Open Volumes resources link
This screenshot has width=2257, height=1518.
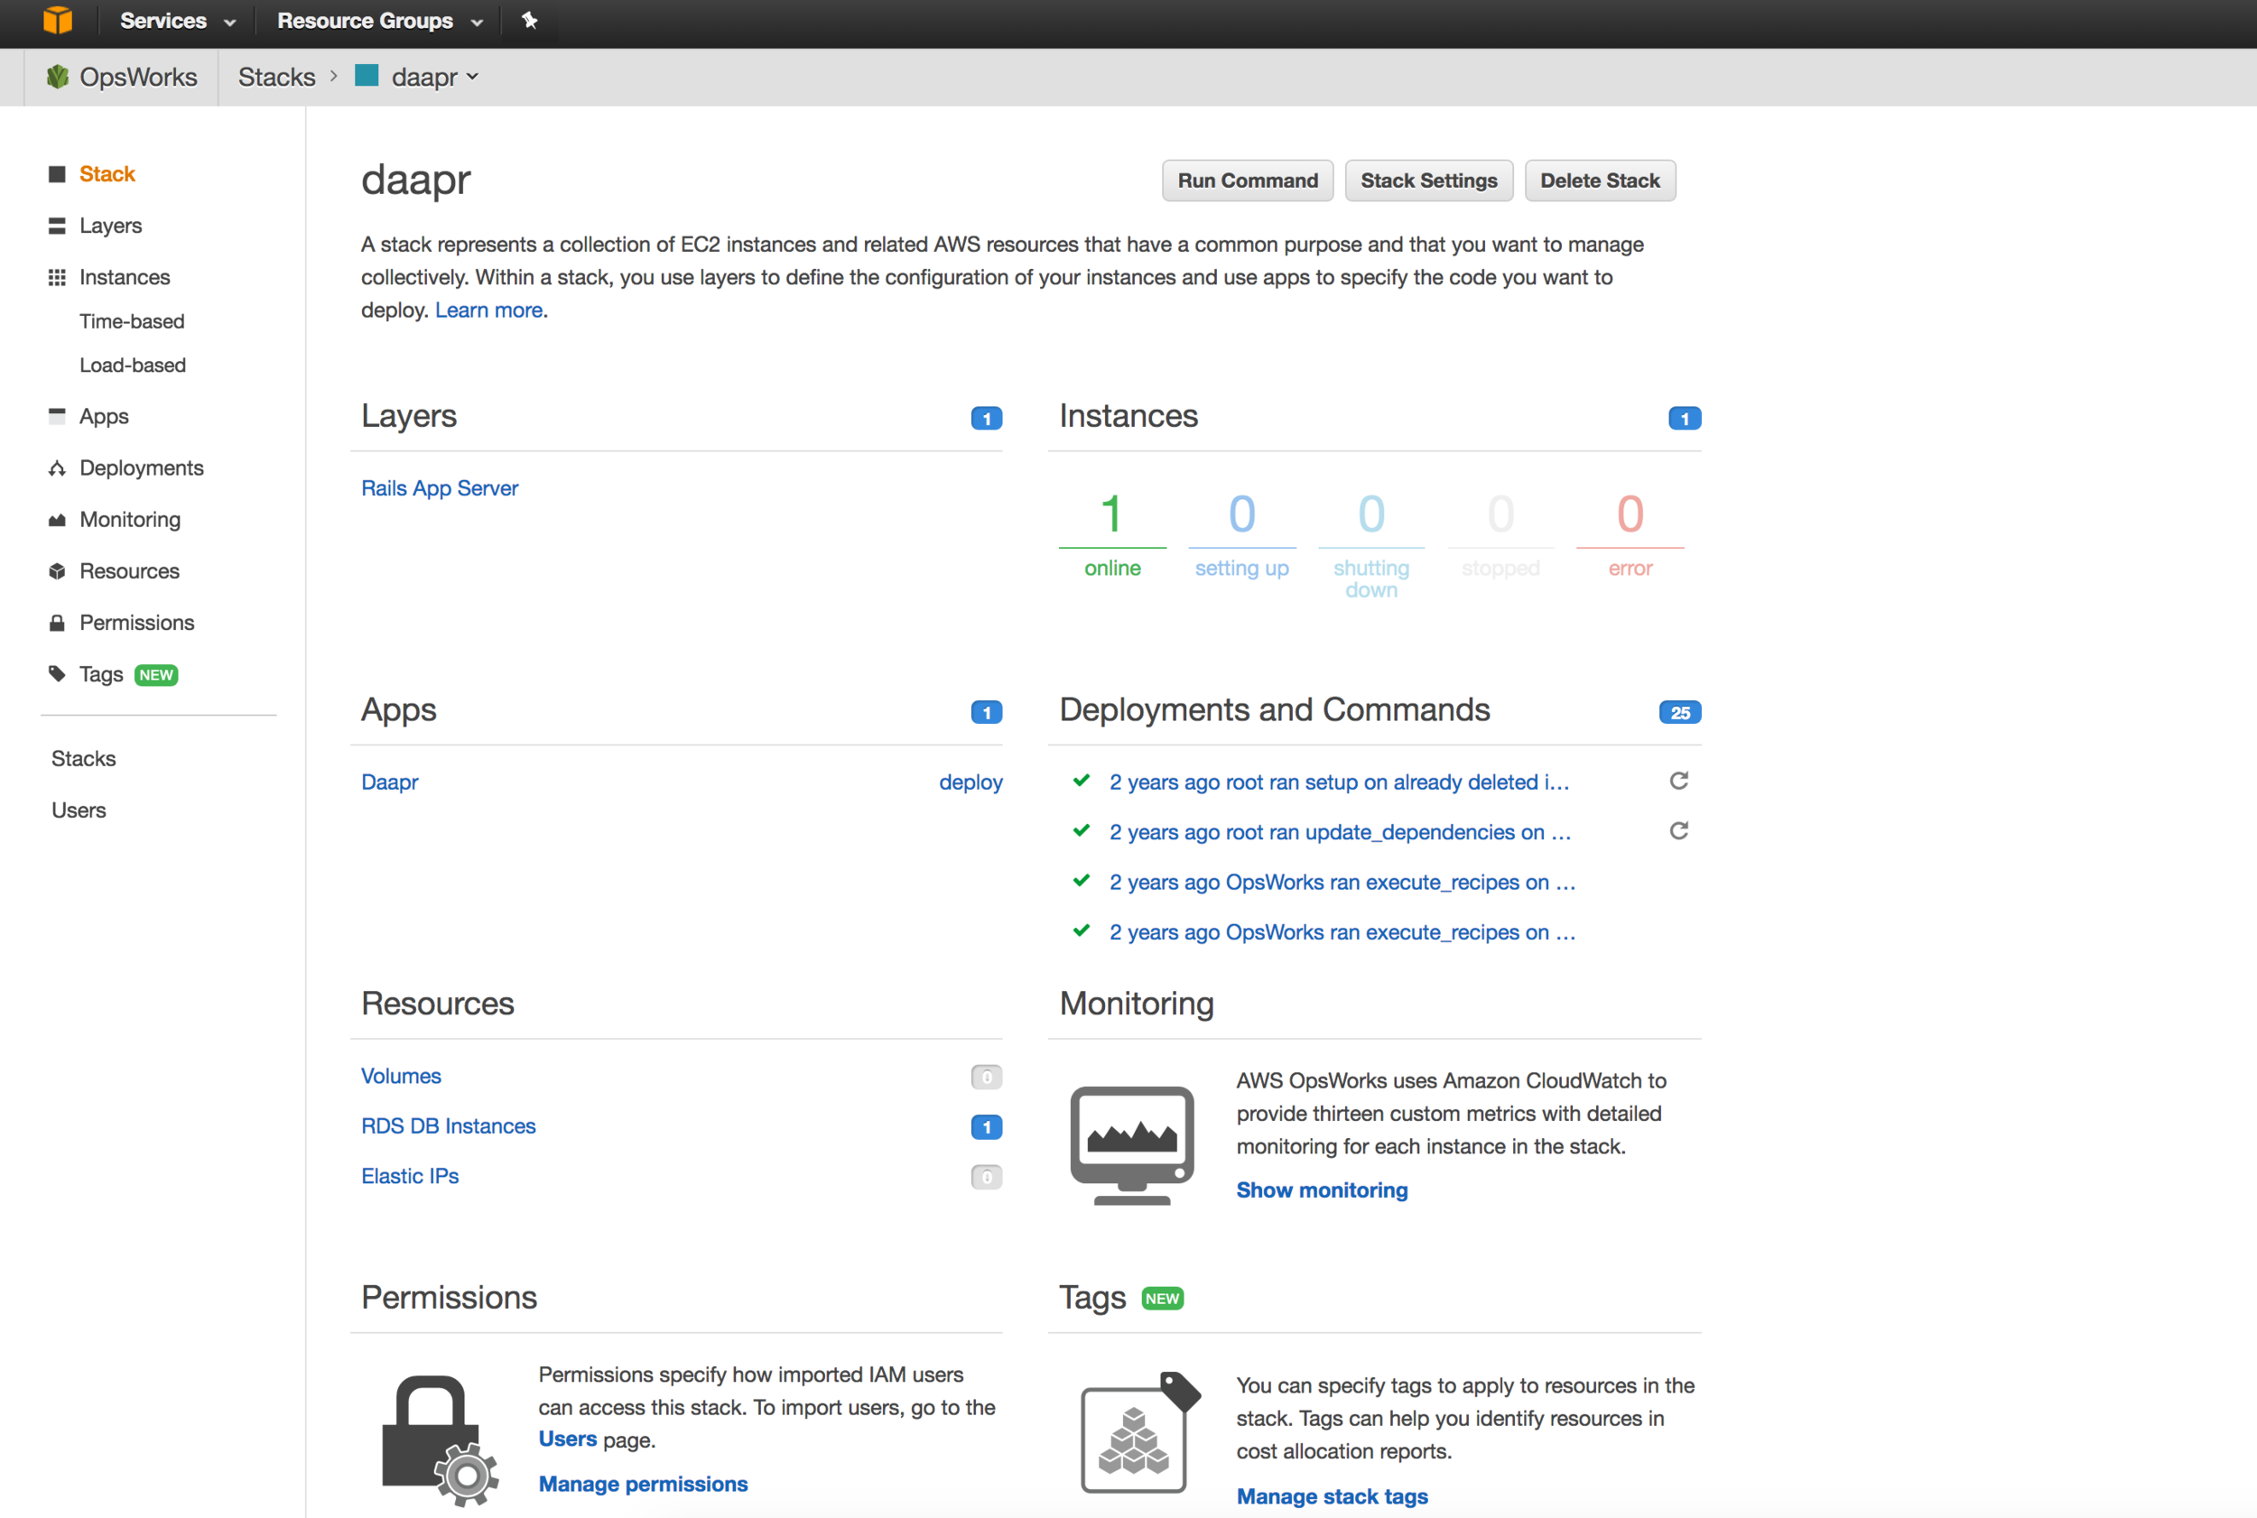tap(401, 1076)
